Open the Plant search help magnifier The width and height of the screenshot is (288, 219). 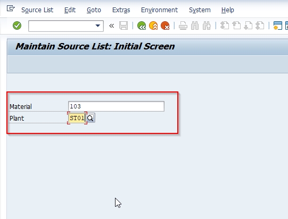point(90,118)
